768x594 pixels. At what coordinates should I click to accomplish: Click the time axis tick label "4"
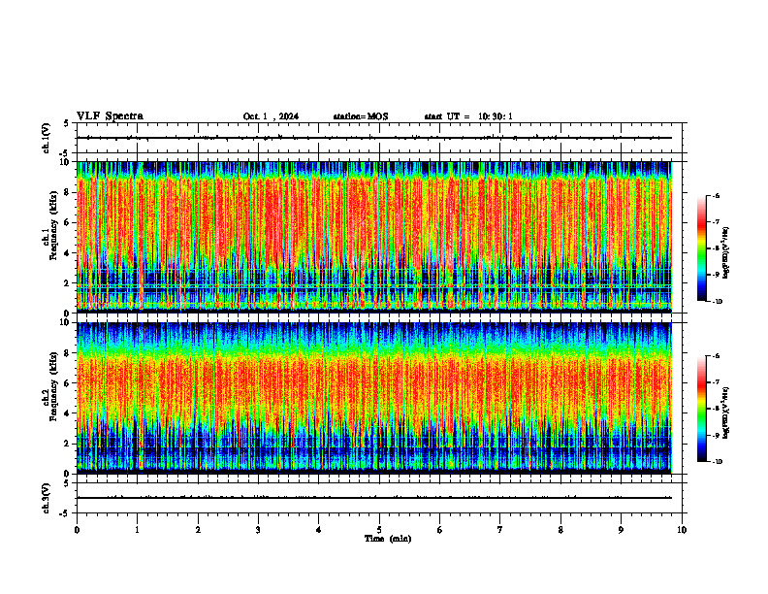[x=318, y=530]
